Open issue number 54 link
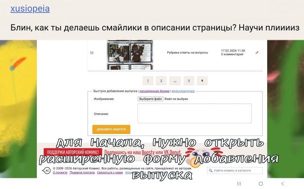 click(92, 52)
